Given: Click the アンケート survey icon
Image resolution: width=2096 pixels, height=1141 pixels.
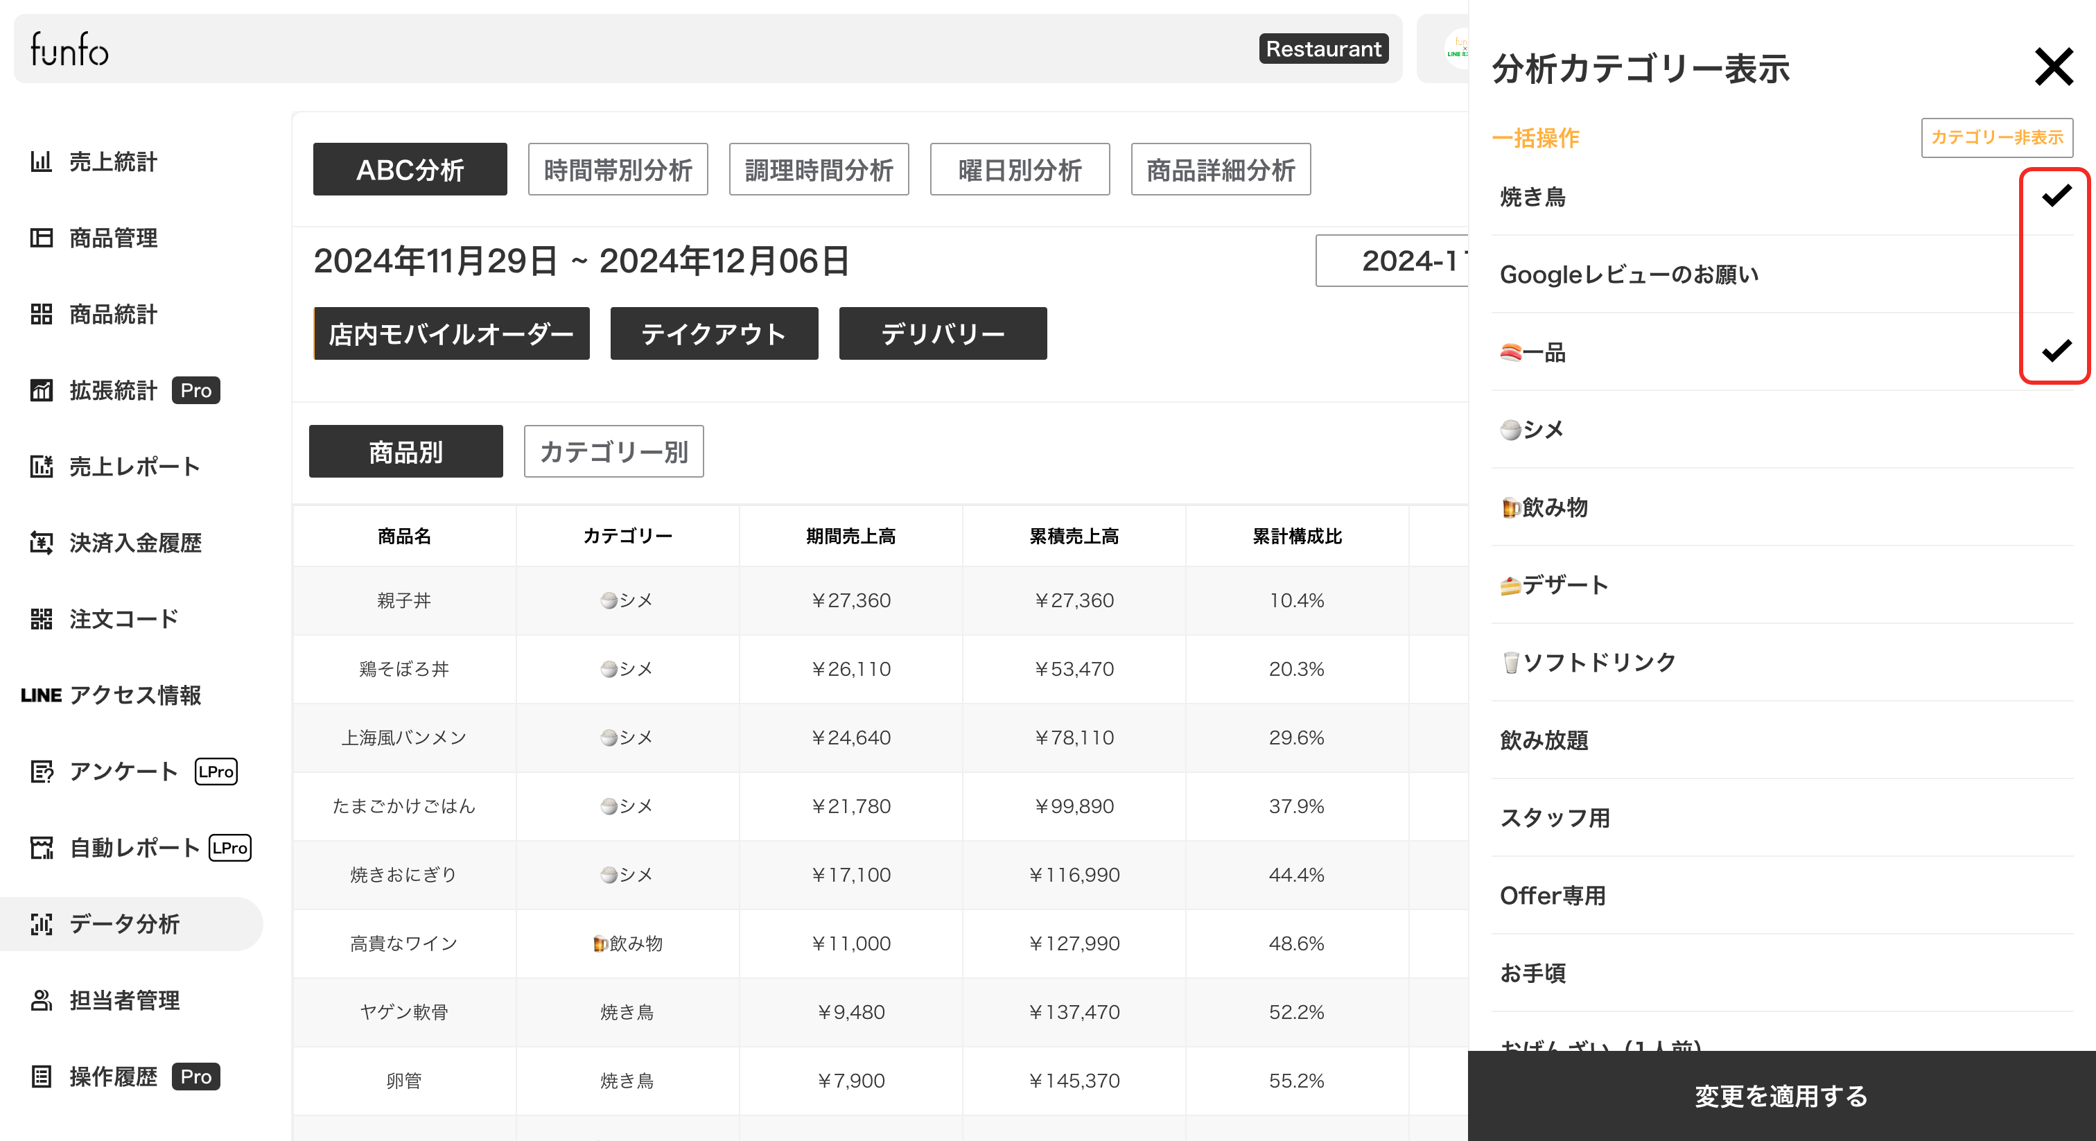Looking at the screenshot, I should click(41, 772).
